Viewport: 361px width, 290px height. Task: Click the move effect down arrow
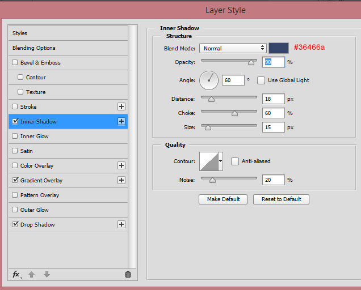(47, 274)
